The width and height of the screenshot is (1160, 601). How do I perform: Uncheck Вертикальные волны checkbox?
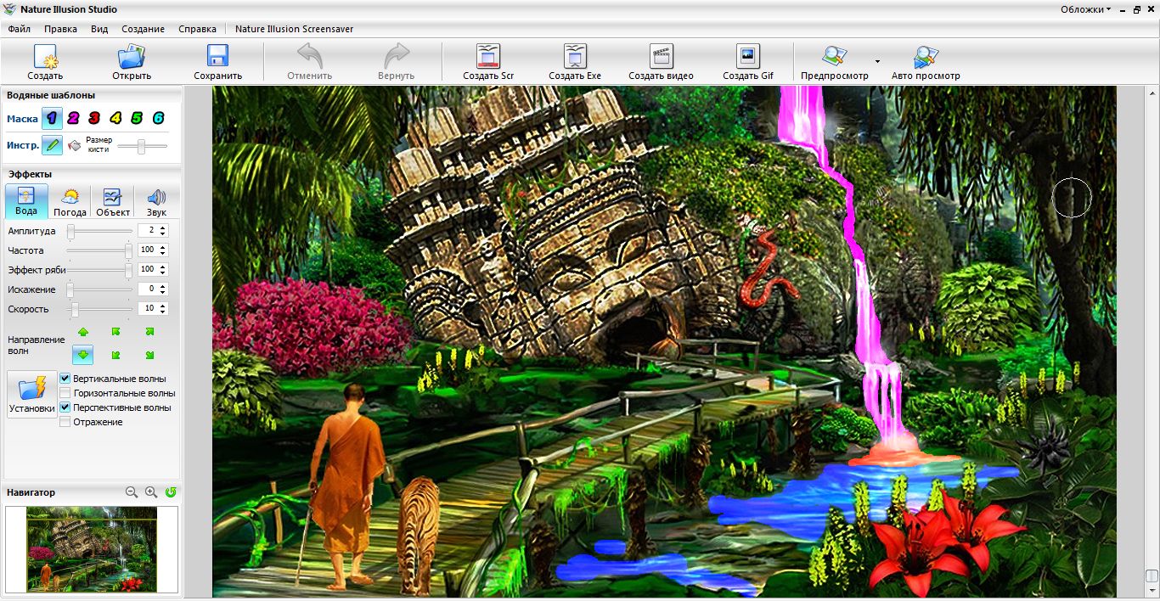coord(65,379)
